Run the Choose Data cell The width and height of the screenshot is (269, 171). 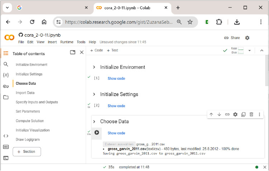click(x=97, y=132)
